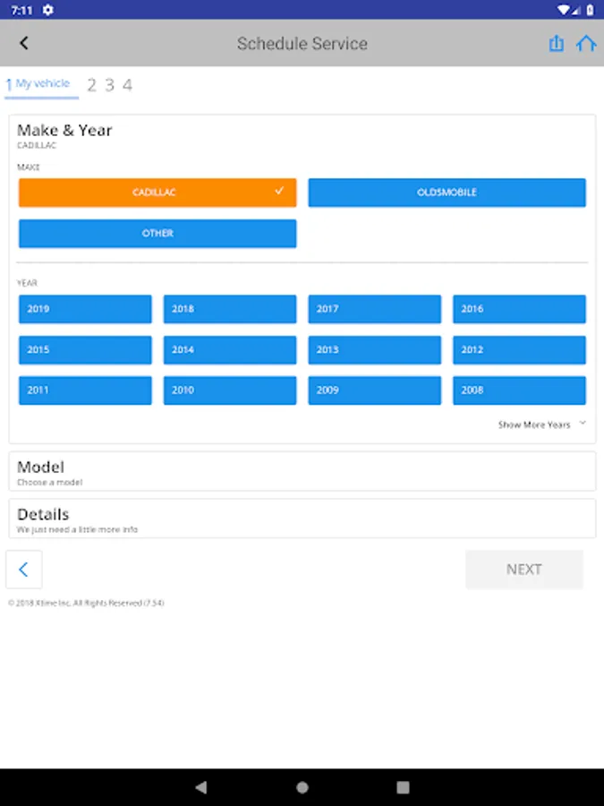
Task: Select OTHER make option
Action: [157, 234]
